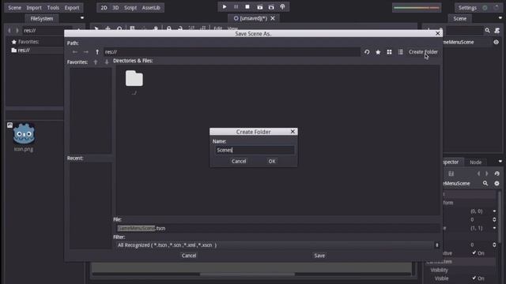Move favorite down arrow icon
The height and width of the screenshot is (284, 506).
tap(107, 62)
